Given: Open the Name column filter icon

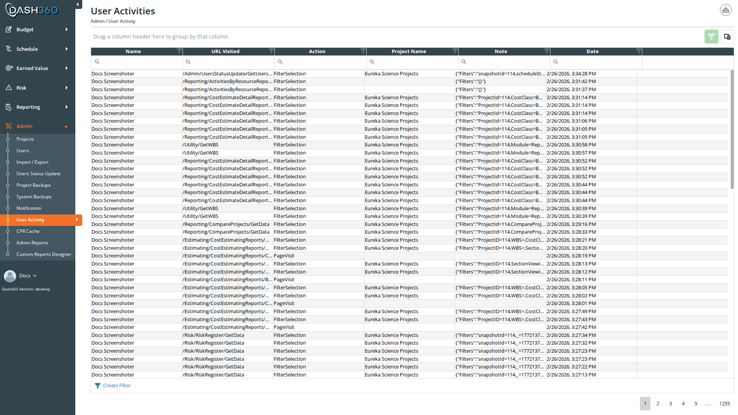Looking at the screenshot, I should click(179, 52).
